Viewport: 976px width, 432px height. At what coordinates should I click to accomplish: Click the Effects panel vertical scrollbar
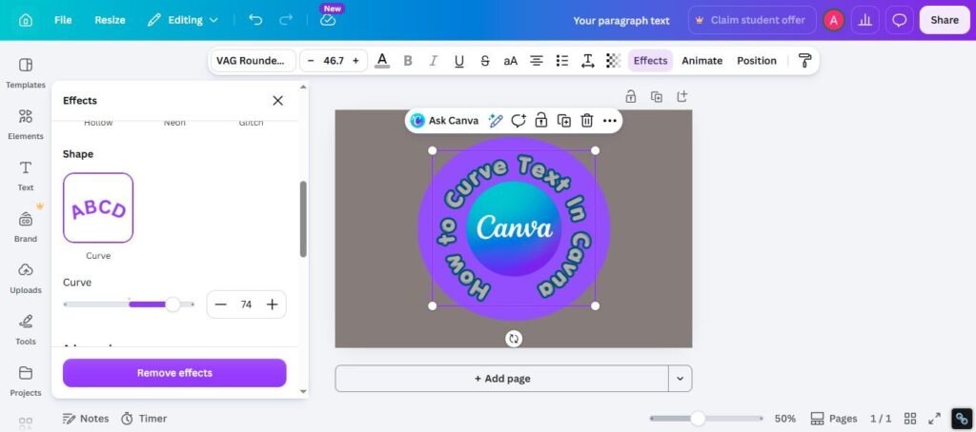click(303, 219)
